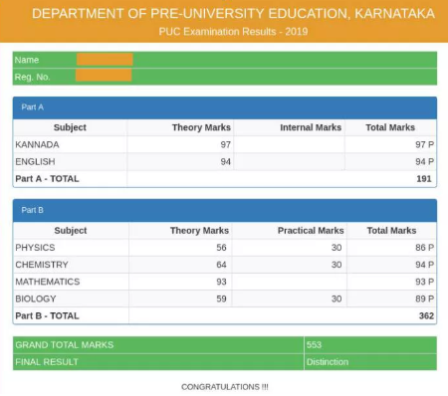
Task: Click the redacted orange registration number value
Action: pos(104,76)
